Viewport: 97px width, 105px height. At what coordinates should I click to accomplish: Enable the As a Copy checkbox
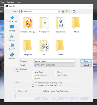[33, 72]
